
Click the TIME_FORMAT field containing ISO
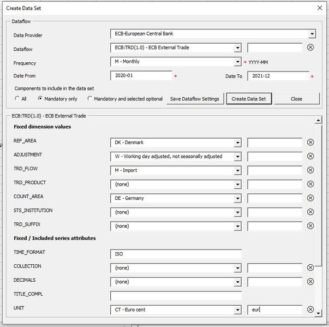point(176,254)
